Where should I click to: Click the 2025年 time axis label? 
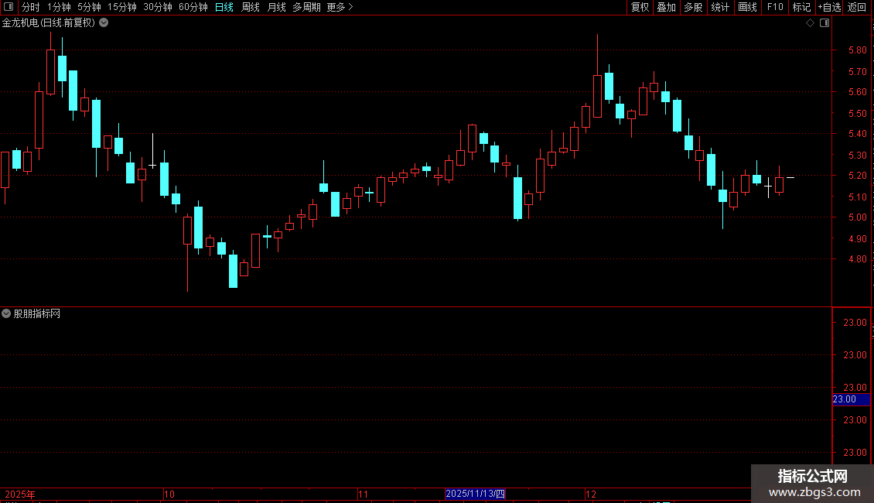[x=20, y=494]
